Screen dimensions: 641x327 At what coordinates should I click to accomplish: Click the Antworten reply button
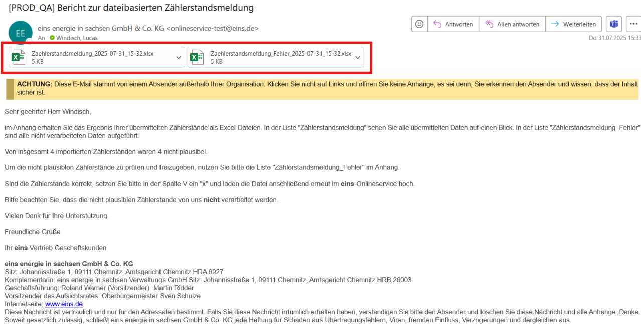point(453,24)
